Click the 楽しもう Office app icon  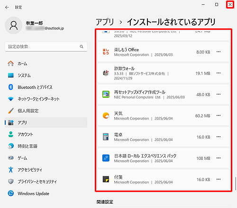click(106, 52)
